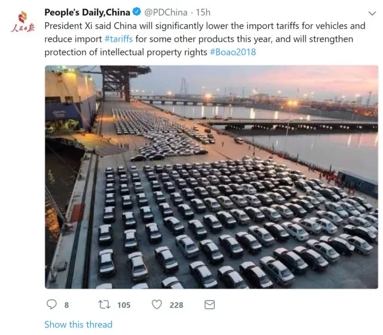Send tweet via the envelope message icon
The height and width of the screenshot is (335, 383).
click(209, 305)
